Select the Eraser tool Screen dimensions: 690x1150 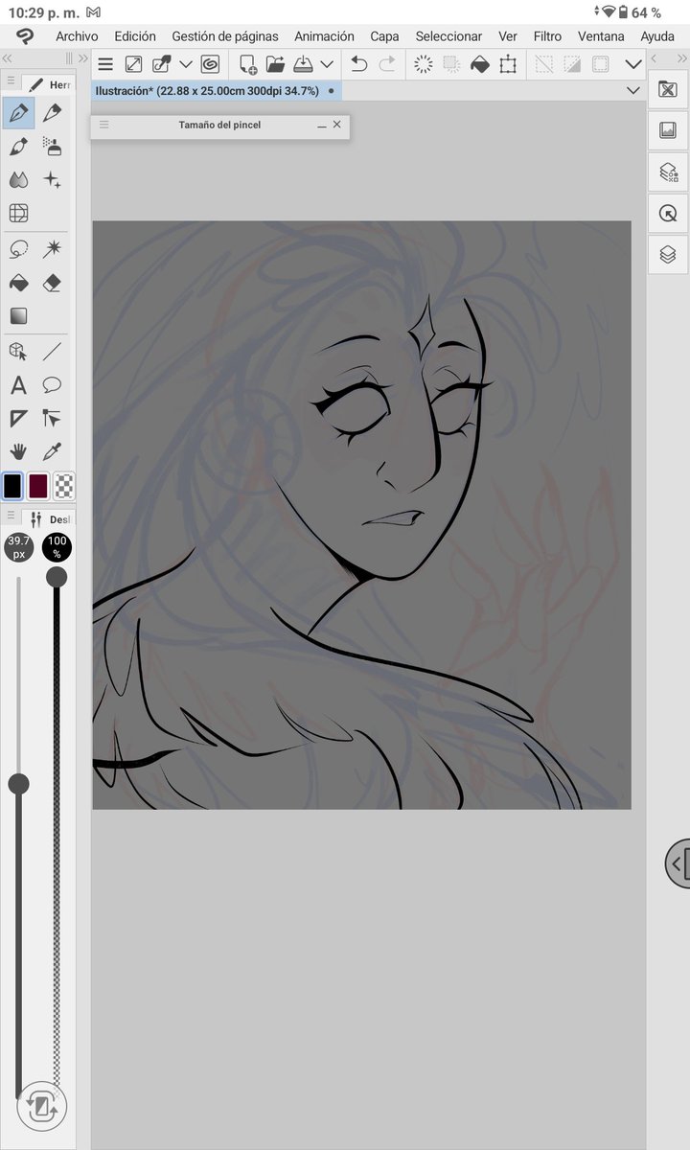click(x=53, y=283)
